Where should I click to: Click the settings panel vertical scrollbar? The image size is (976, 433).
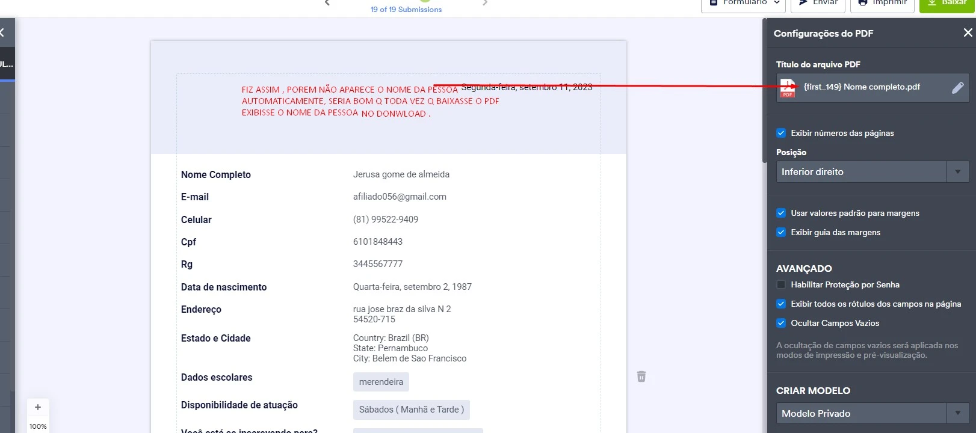click(765, 90)
